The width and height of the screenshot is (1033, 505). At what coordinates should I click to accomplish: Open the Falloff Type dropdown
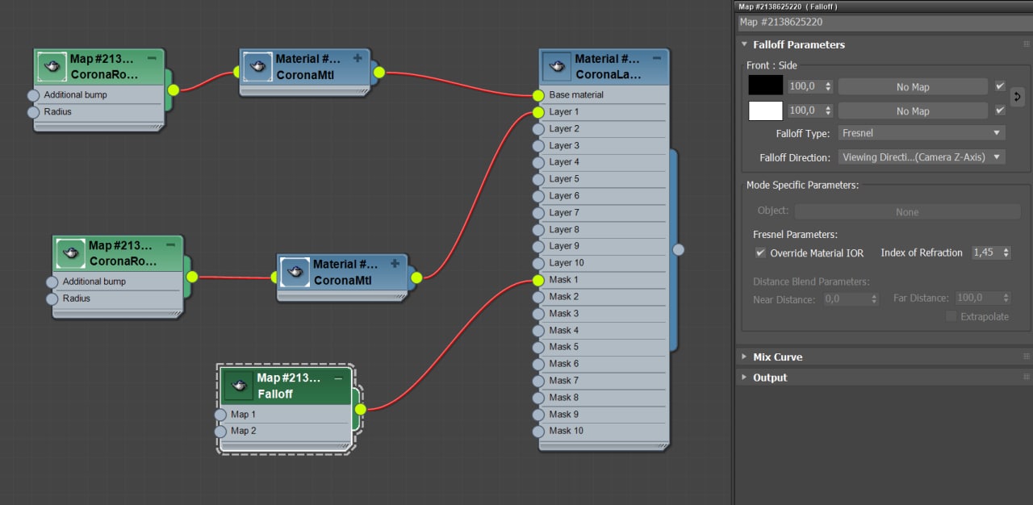pyautogui.click(x=922, y=133)
